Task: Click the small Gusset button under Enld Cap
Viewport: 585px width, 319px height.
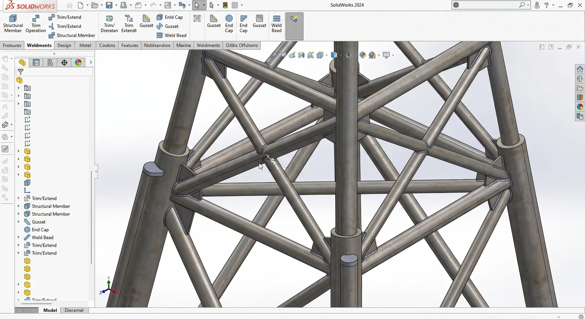Action: tap(167, 26)
